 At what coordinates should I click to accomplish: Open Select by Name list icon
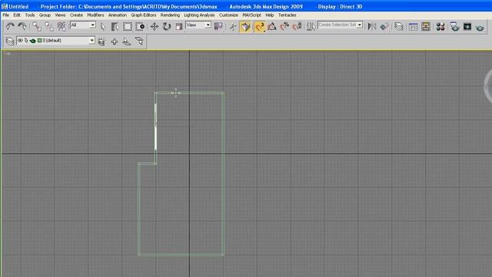pyautogui.click(x=115, y=26)
